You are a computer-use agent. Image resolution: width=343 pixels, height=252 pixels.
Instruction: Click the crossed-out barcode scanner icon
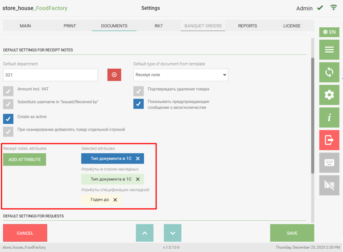click(x=329, y=185)
